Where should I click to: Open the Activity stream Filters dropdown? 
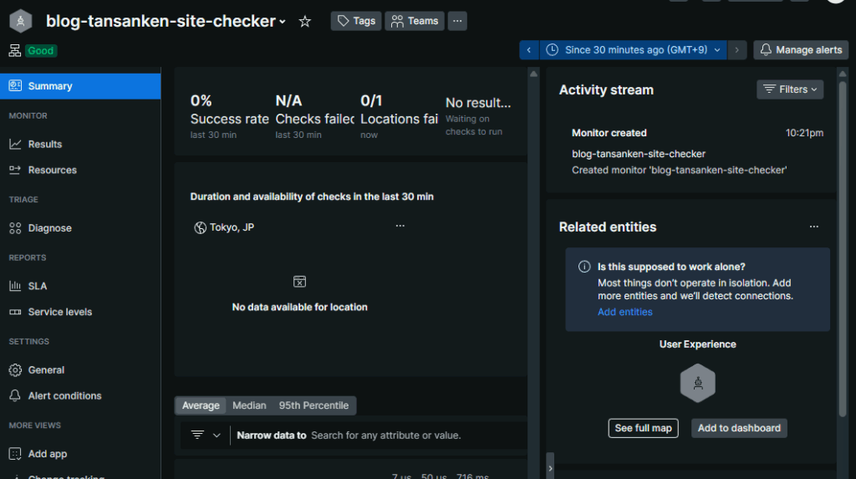click(790, 89)
